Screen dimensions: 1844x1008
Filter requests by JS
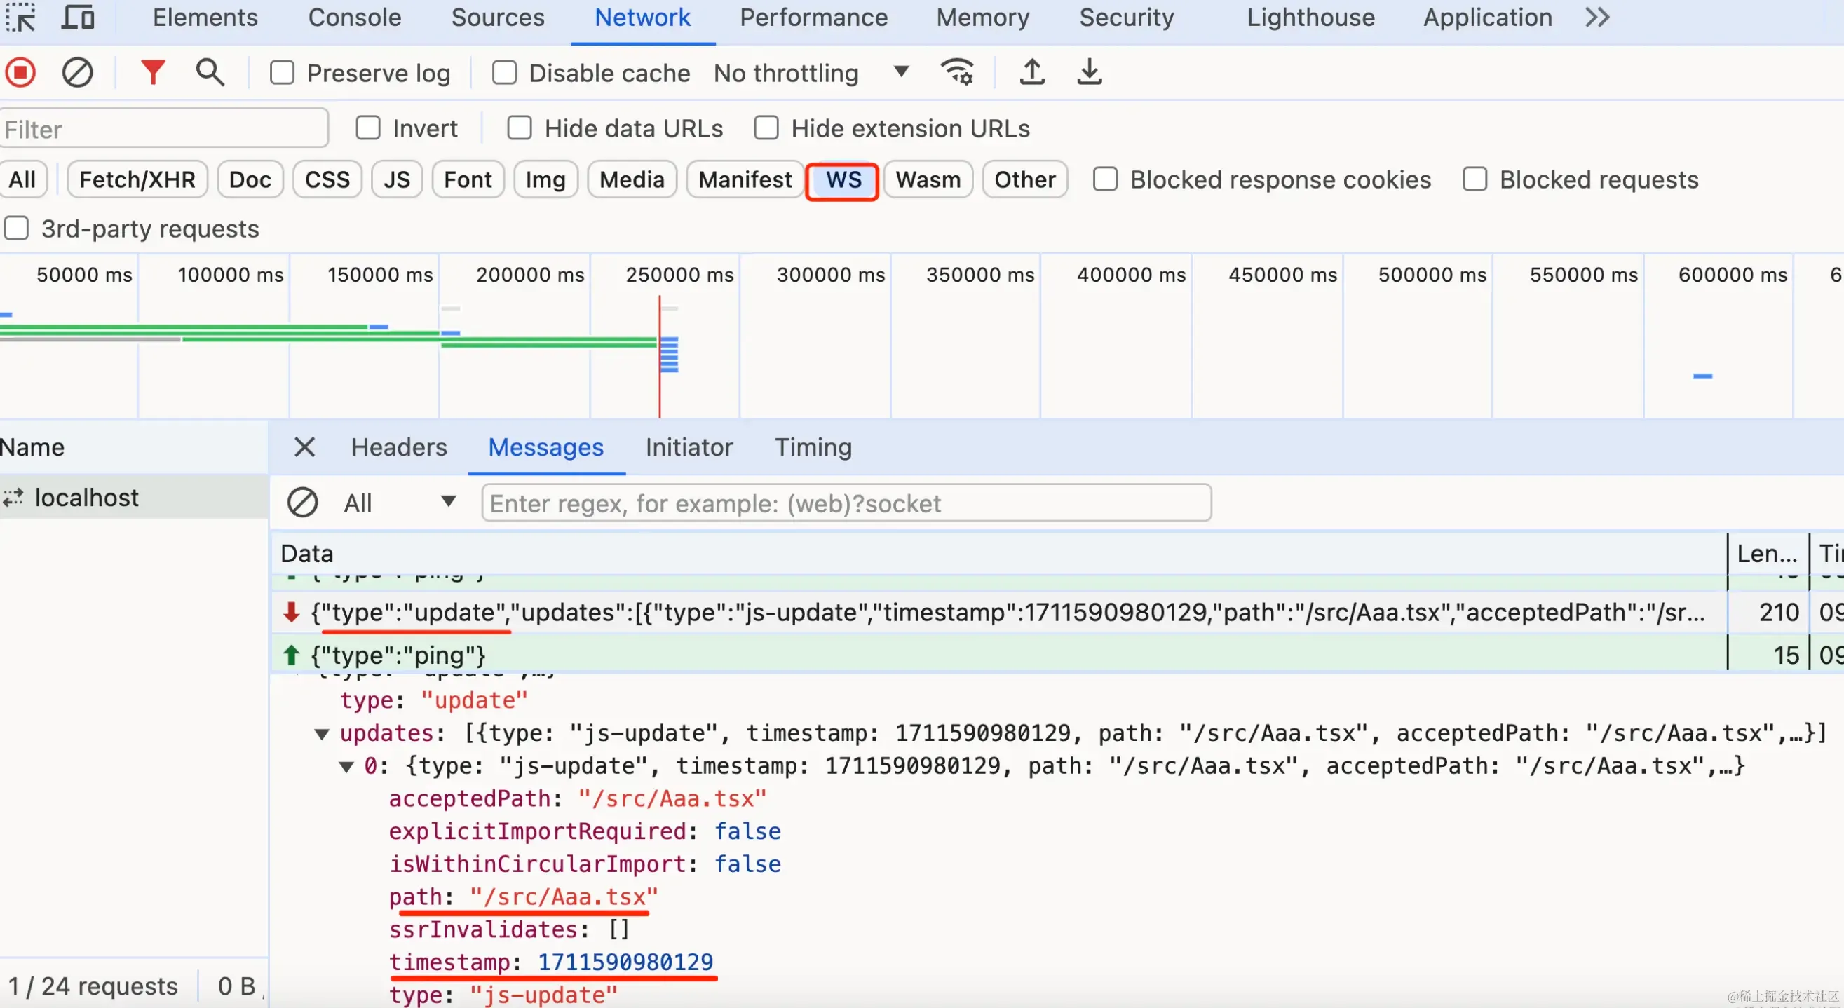pos(397,179)
